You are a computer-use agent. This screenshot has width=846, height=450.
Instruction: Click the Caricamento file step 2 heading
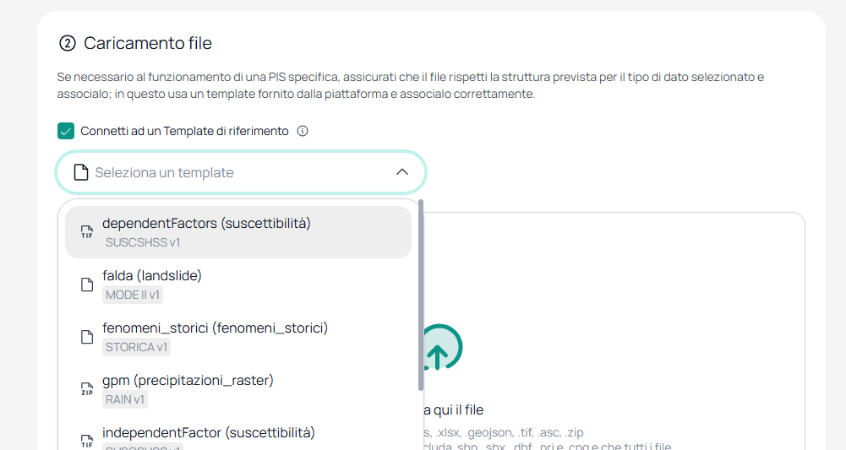coord(135,43)
